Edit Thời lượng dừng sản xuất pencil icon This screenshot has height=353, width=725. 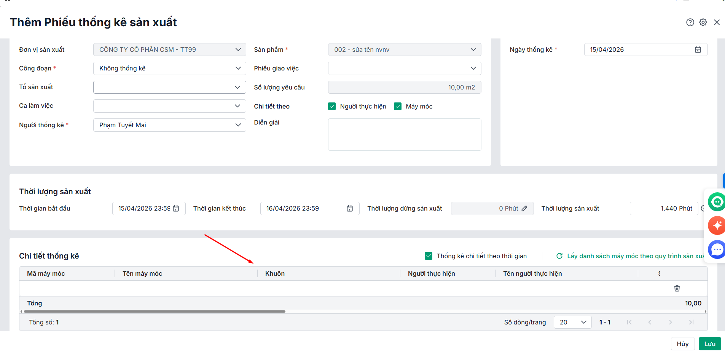(524, 208)
